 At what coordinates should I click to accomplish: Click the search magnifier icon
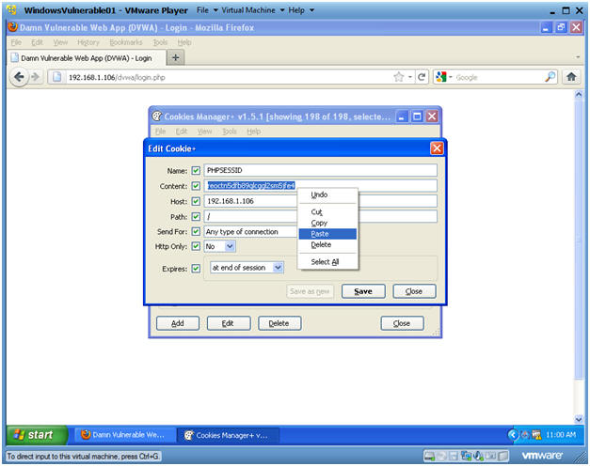(550, 77)
